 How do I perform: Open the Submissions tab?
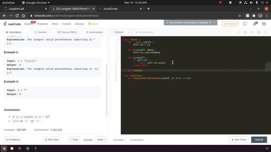coord(94,32)
